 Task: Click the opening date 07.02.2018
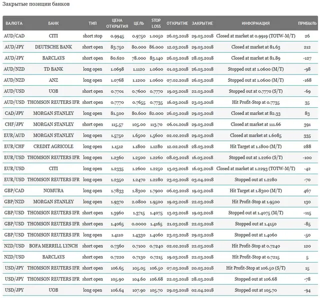point(177,80)
